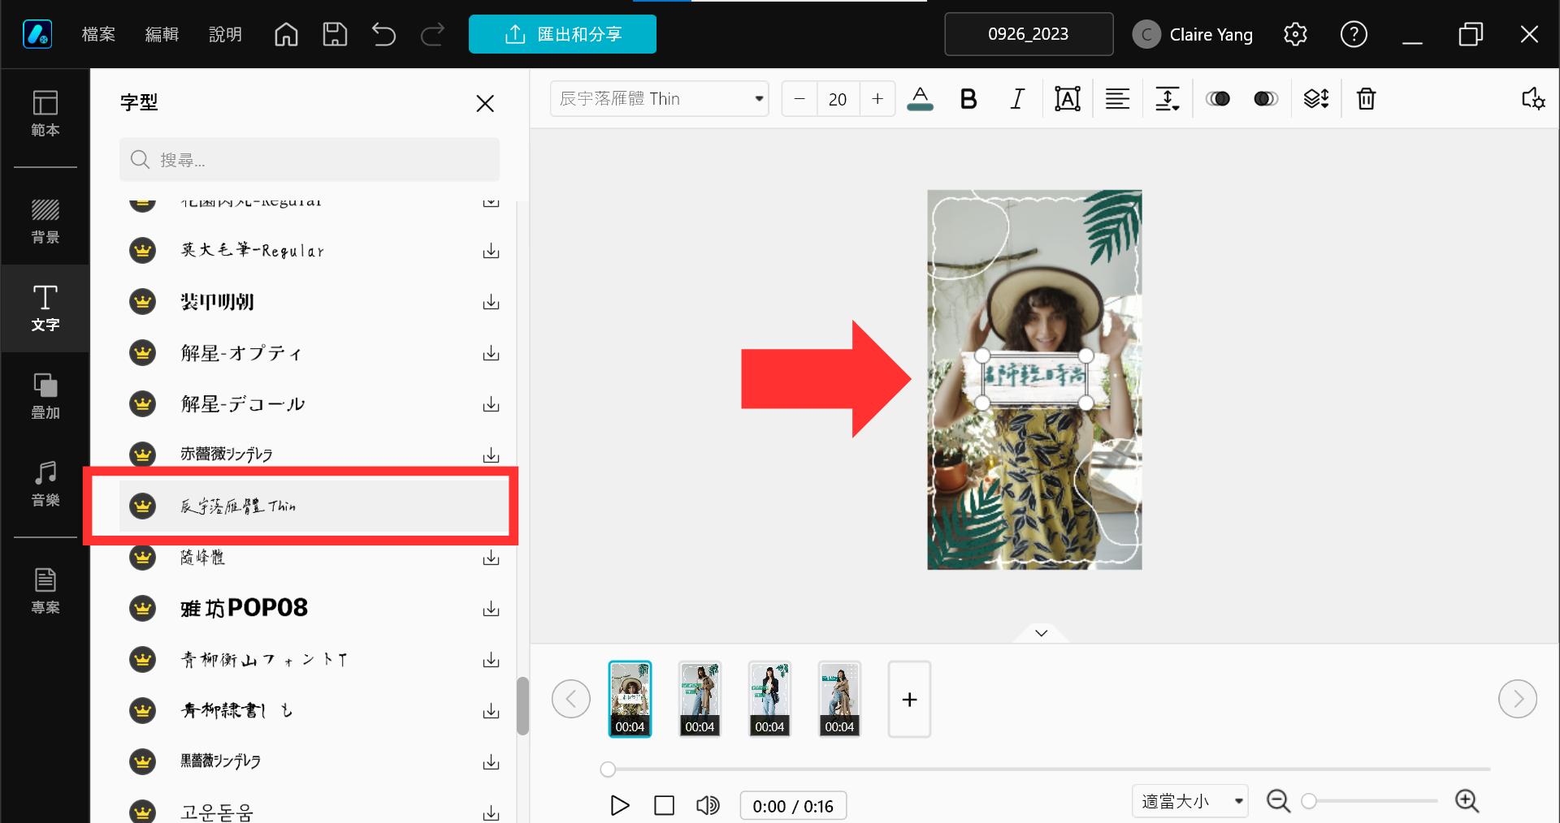Open the 範本 templates panel

[45, 114]
